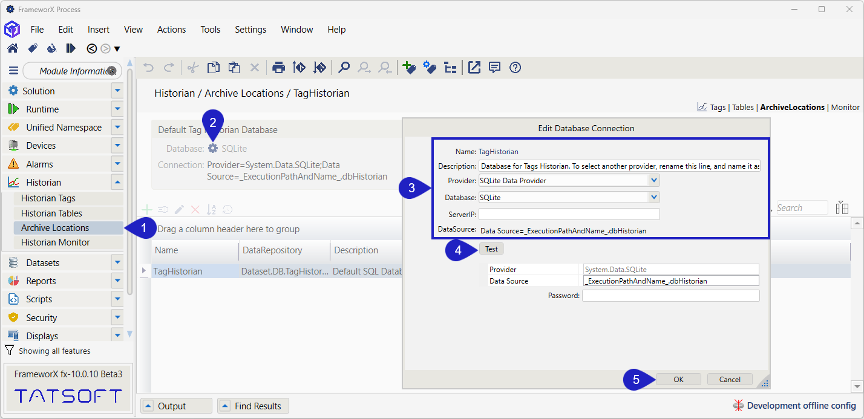Viewport: 864px width, 419px height.
Task: Select Historian Tables in sidebar
Action: click(51, 213)
